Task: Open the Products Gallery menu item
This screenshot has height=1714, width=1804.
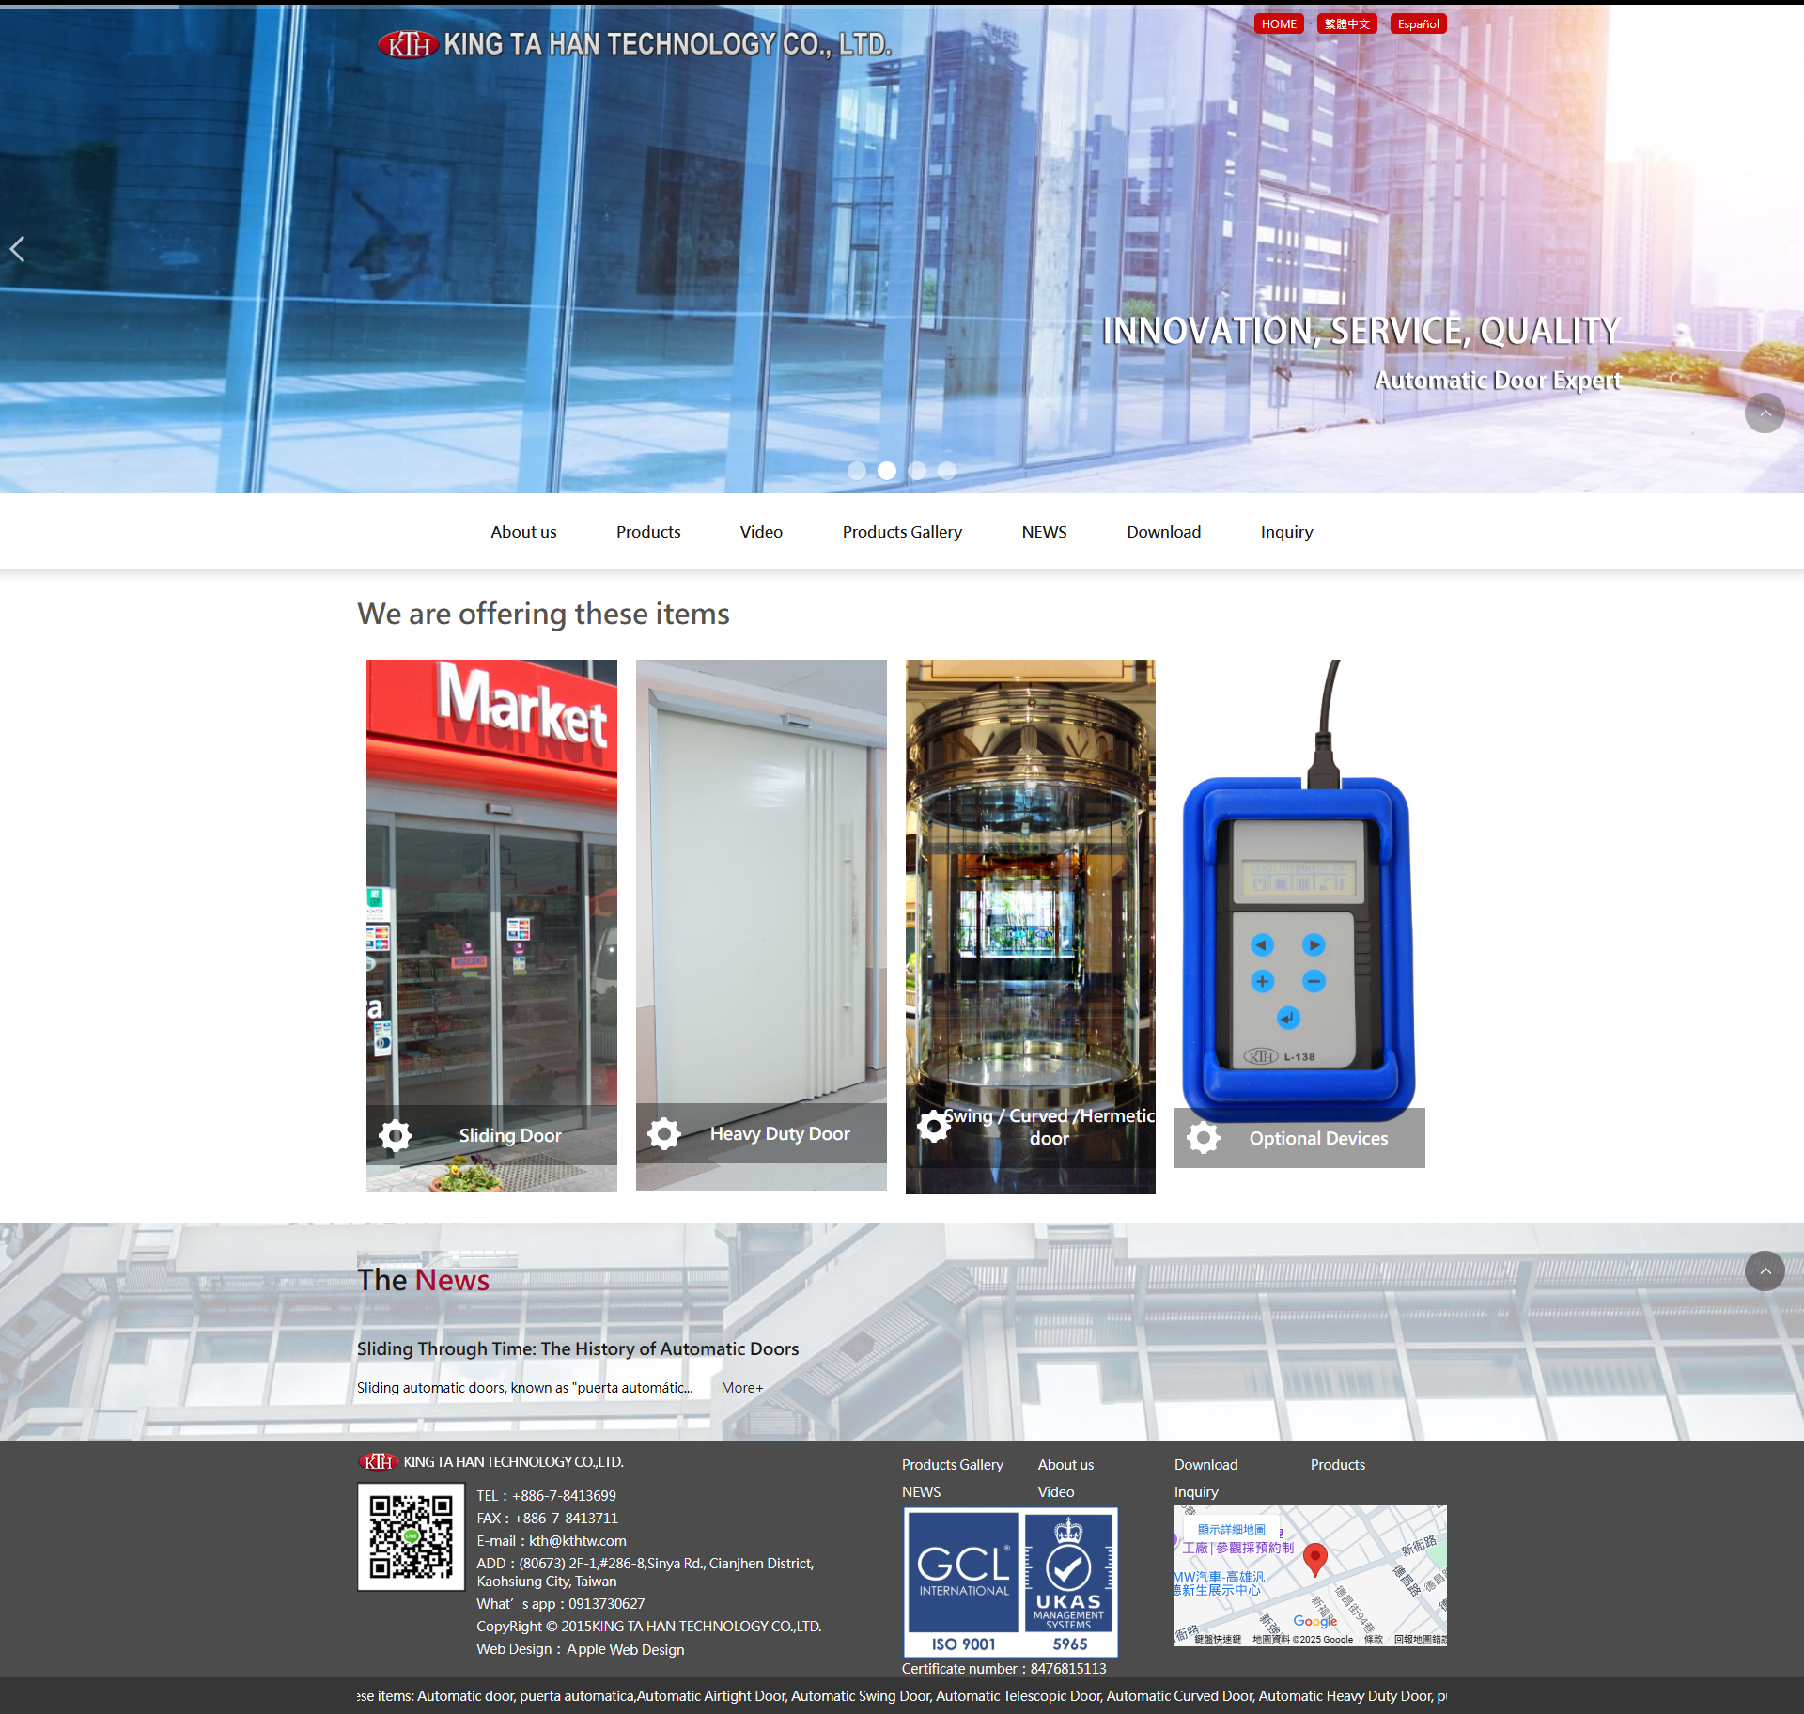Action: click(x=902, y=532)
